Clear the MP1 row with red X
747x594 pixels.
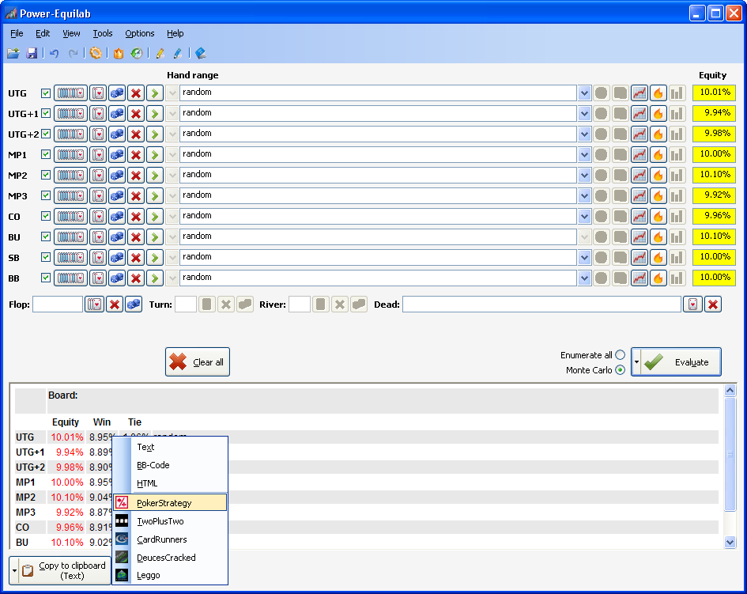click(x=136, y=154)
